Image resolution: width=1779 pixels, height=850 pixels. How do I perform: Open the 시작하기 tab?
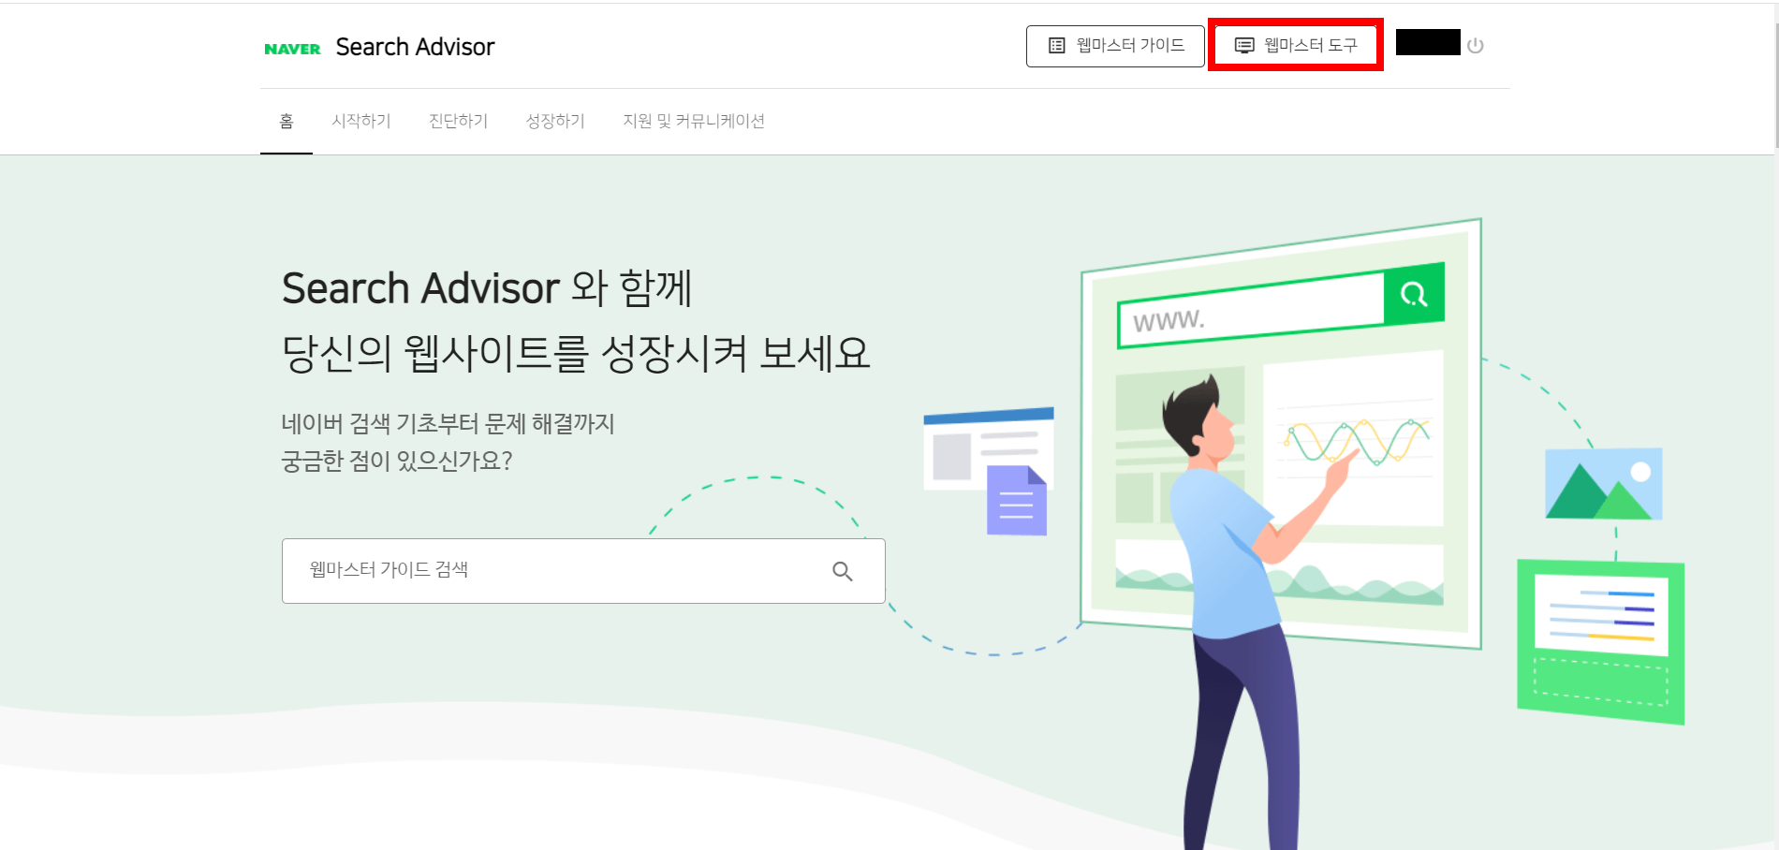(x=362, y=121)
